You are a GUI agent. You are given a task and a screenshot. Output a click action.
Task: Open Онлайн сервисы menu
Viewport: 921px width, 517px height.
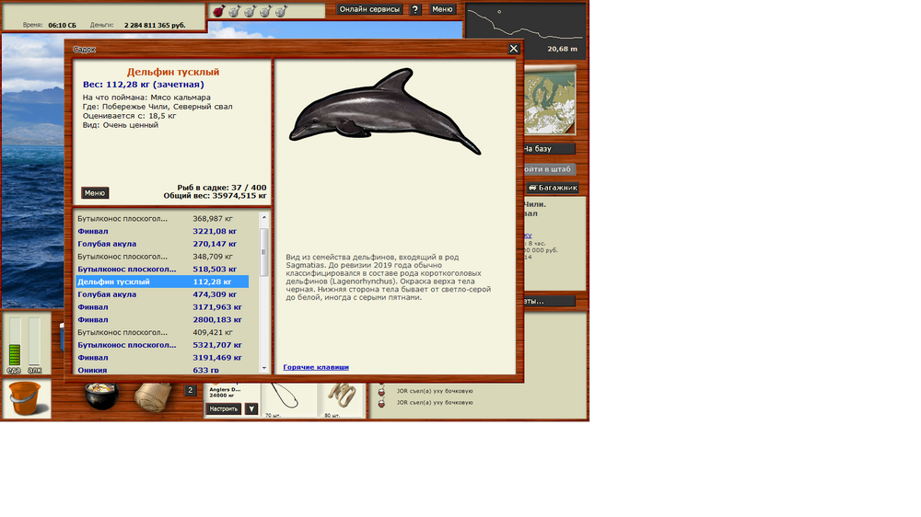(369, 9)
